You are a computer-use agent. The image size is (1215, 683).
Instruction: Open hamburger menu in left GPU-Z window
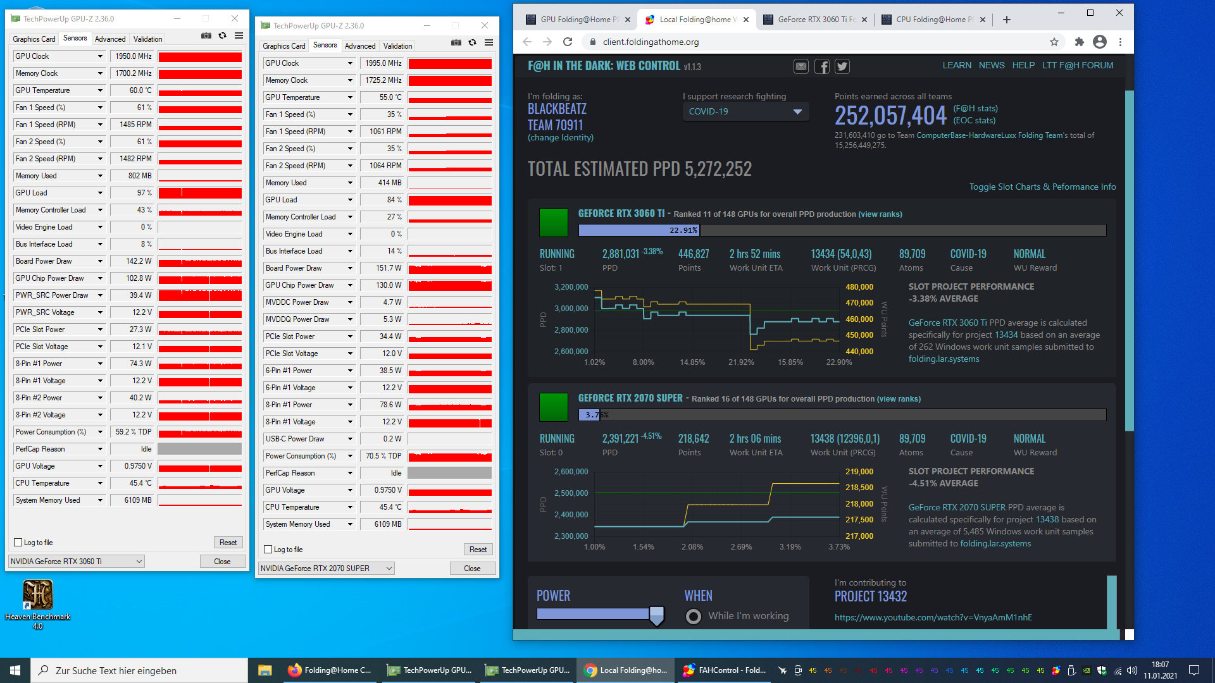click(239, 36)
